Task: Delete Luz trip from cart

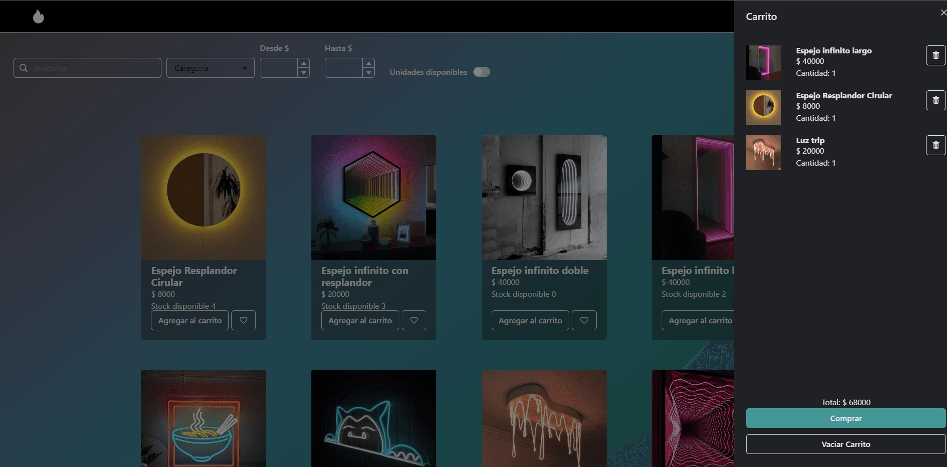Action: coord(936,145)
